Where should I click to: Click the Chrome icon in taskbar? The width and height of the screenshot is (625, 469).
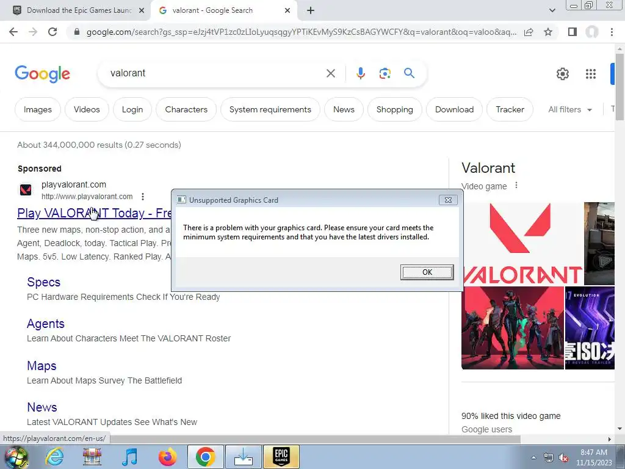coord(205,457)
